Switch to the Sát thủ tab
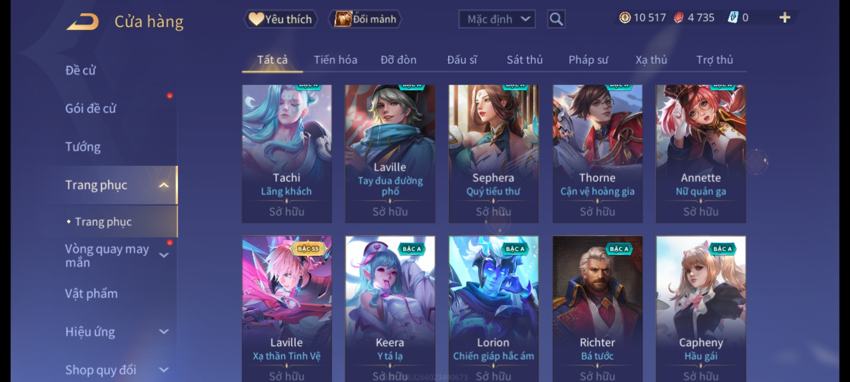This screenshot has width=850, height=382. tap(525, 60)
